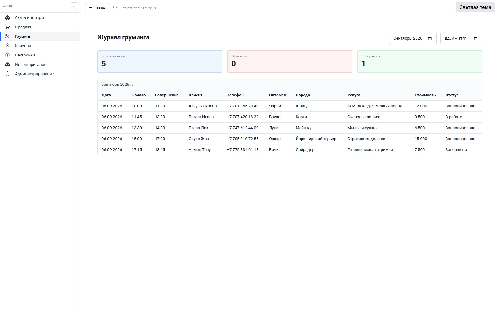This screenshot has height=312, width=500.
Task: Click the shield Администрирование icon
Action: pyautogui.click(x=7, y=74)
